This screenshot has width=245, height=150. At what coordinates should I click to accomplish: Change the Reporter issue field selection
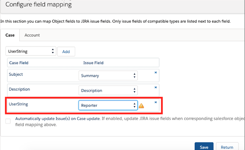pos(108,106)
